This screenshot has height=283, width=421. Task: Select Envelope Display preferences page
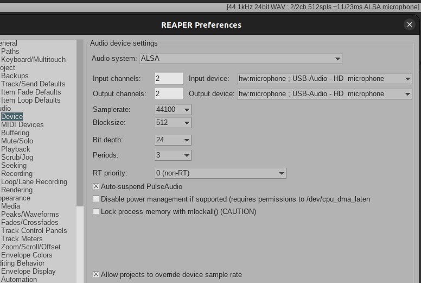pyautogui.click(x=28, y=271)
